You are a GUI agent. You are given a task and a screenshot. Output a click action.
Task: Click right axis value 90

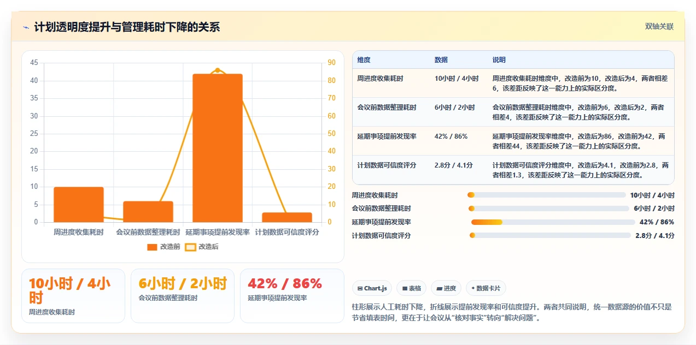tap(332, 63)
